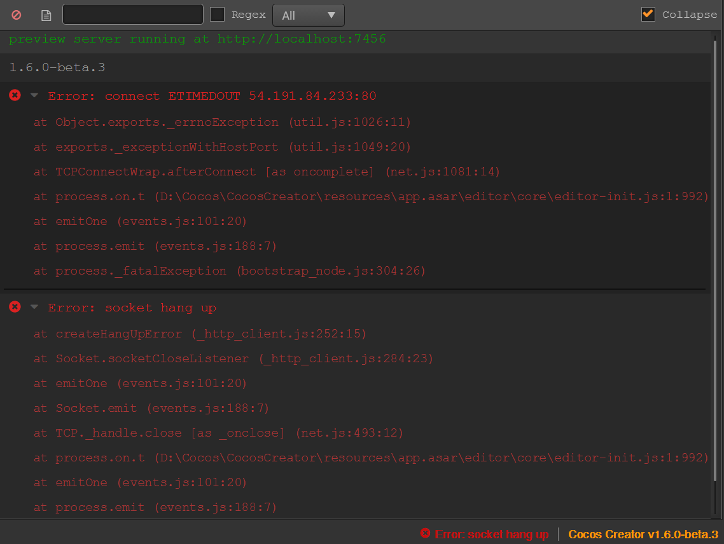This screenshot has height=544, width=724.
Task: Toggle the Regex checkbox
Action: click(218, 15)
